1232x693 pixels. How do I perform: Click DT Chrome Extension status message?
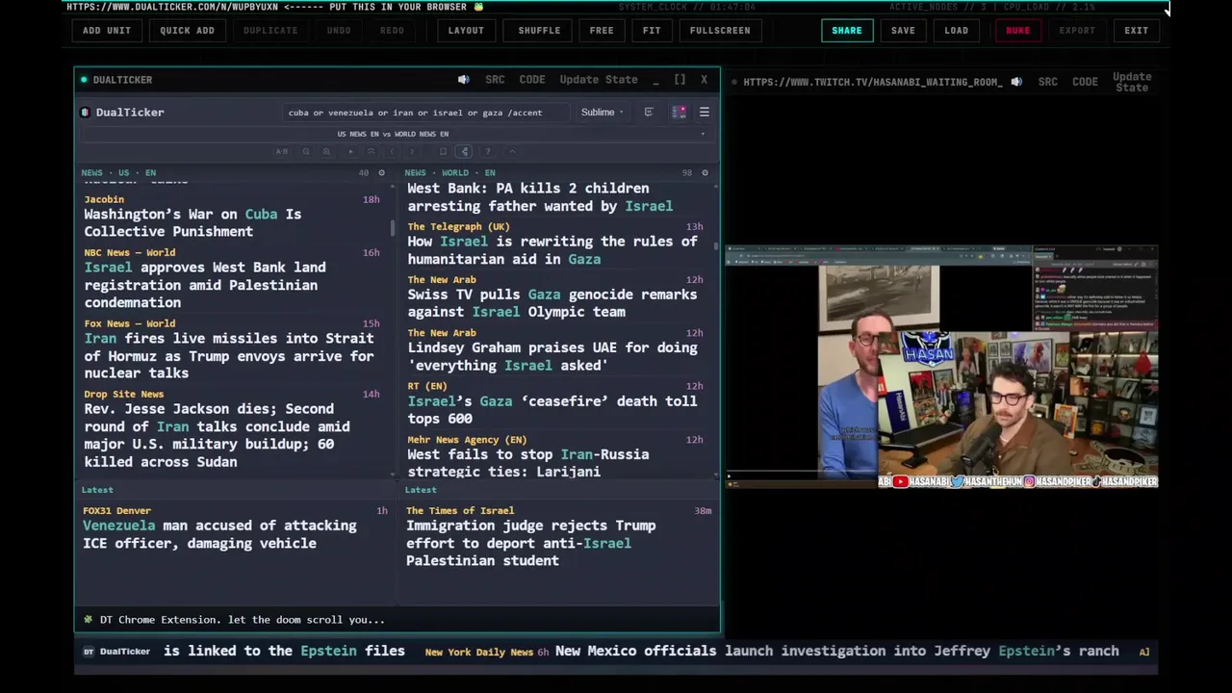click(x=242, y=620)
